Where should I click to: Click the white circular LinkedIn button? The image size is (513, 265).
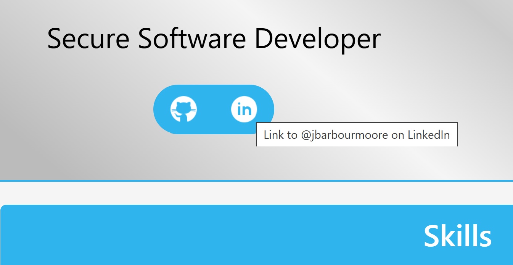pos(244,109)
